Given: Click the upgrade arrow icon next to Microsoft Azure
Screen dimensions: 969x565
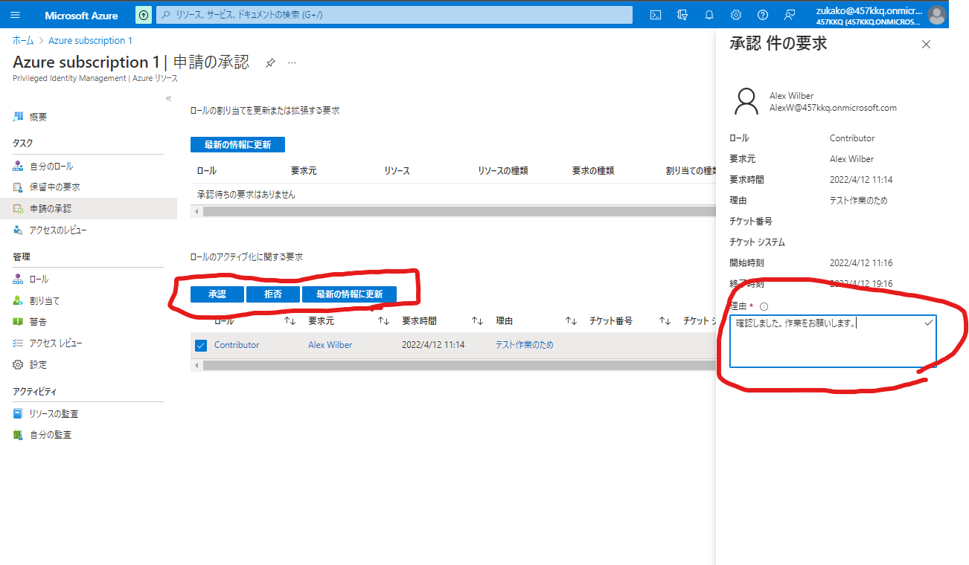Looking at the screenshot, I should 144,15.
